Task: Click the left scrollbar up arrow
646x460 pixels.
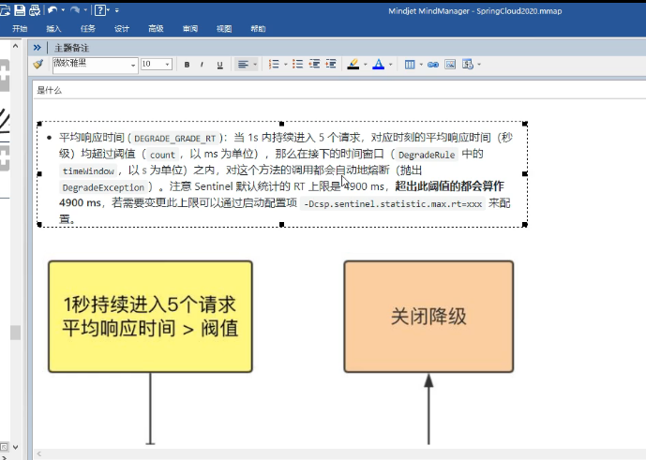Action: pos(16,46)
